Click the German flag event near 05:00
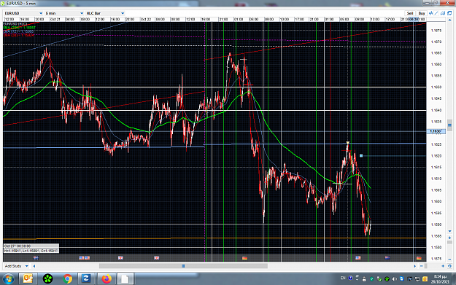The height and width of the screenshot is (285, 456). 244,258
